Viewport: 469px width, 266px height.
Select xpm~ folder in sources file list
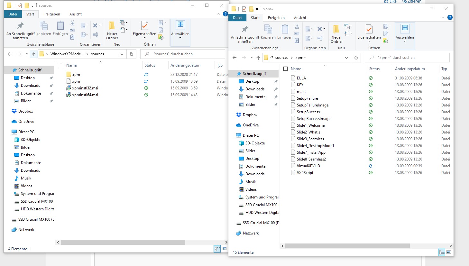pos(77,75)
